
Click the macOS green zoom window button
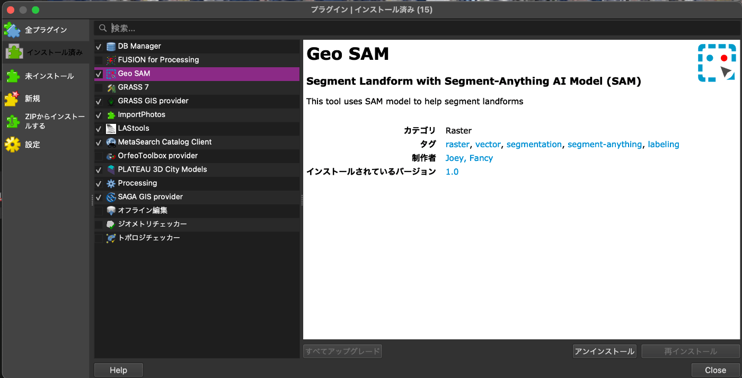click(x=36, y=10)
